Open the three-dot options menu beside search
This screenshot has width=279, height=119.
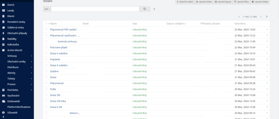point(154,9)
